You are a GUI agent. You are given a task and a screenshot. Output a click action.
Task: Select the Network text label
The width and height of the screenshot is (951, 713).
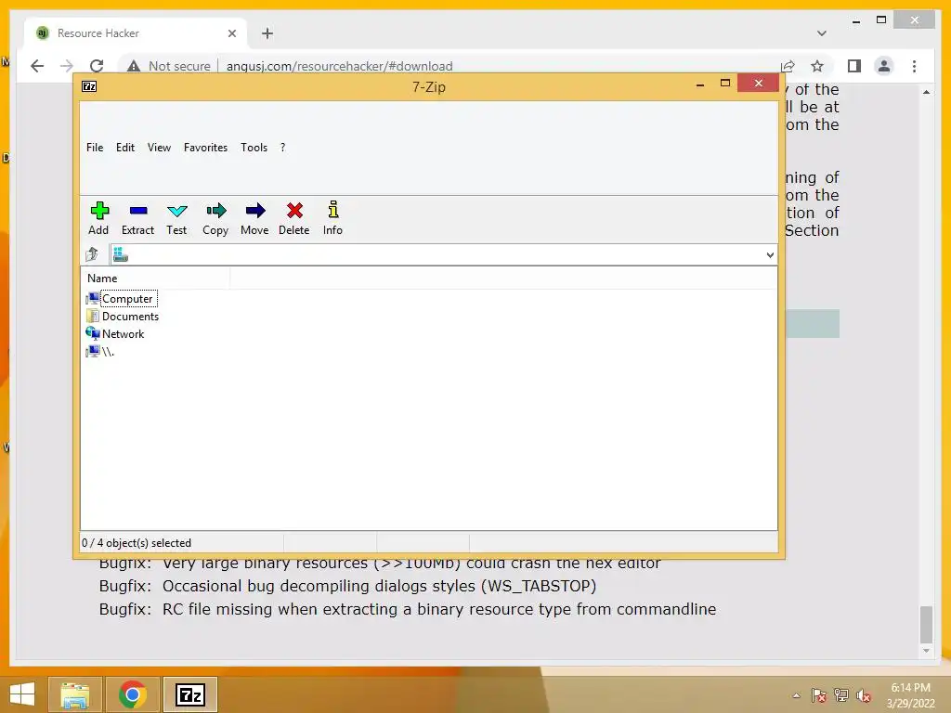(124, 333)
